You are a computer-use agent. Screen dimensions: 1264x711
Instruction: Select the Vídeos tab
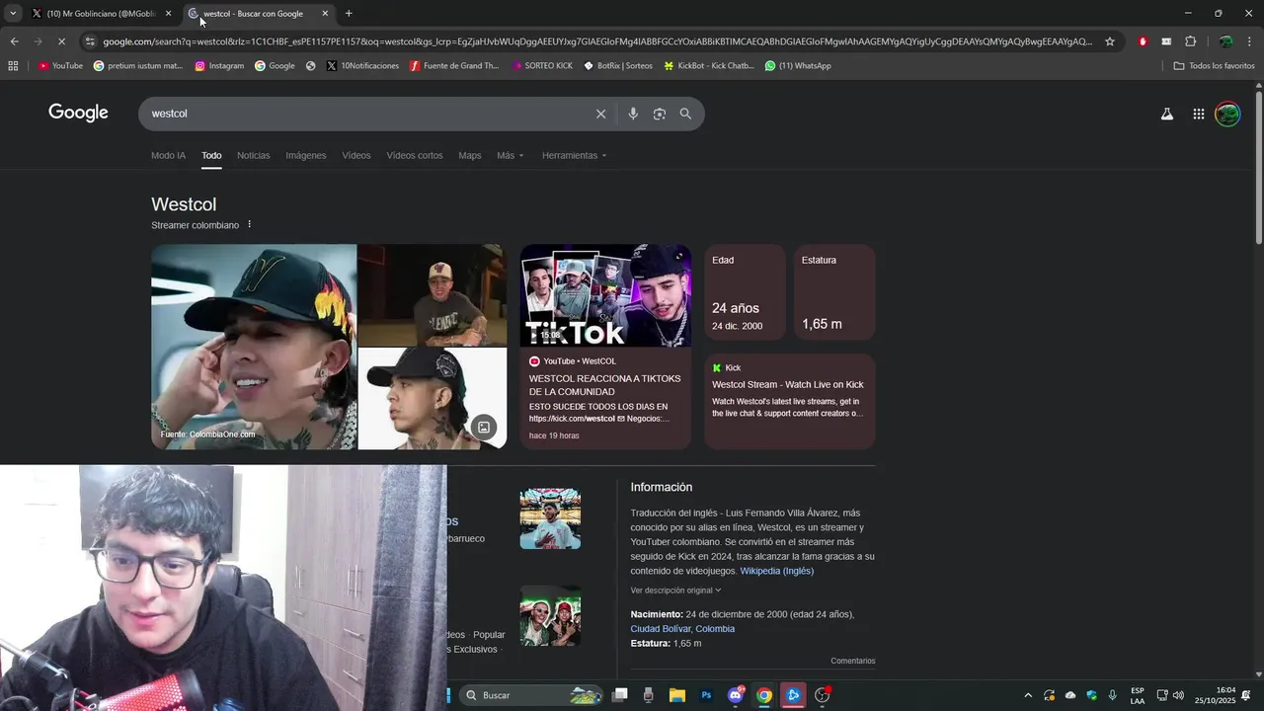point(356,156)
